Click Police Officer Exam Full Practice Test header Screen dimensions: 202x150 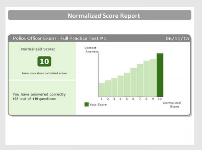coord(59,38)
